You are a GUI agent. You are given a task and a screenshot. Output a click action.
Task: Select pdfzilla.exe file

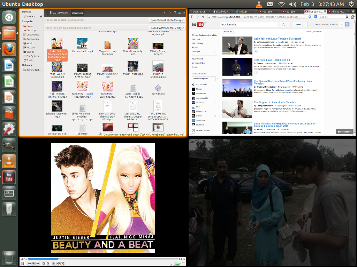coord(158,89)
